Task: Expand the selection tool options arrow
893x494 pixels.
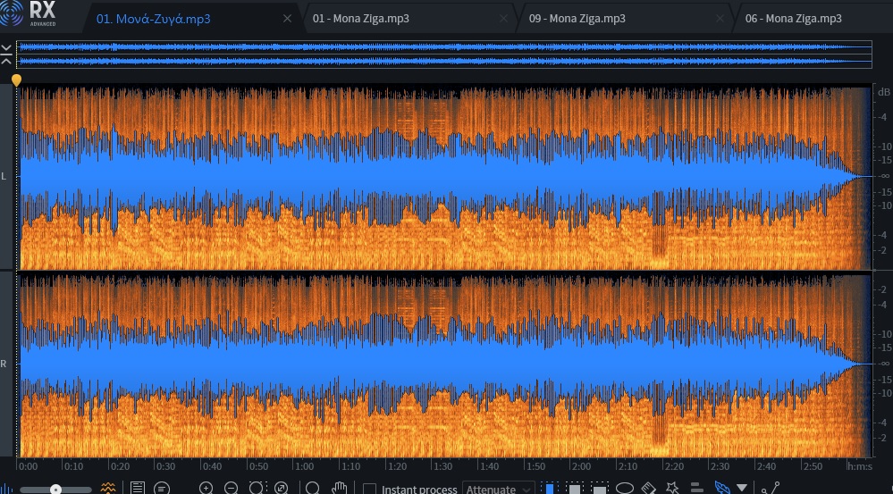Action: (x=742, y=489)
